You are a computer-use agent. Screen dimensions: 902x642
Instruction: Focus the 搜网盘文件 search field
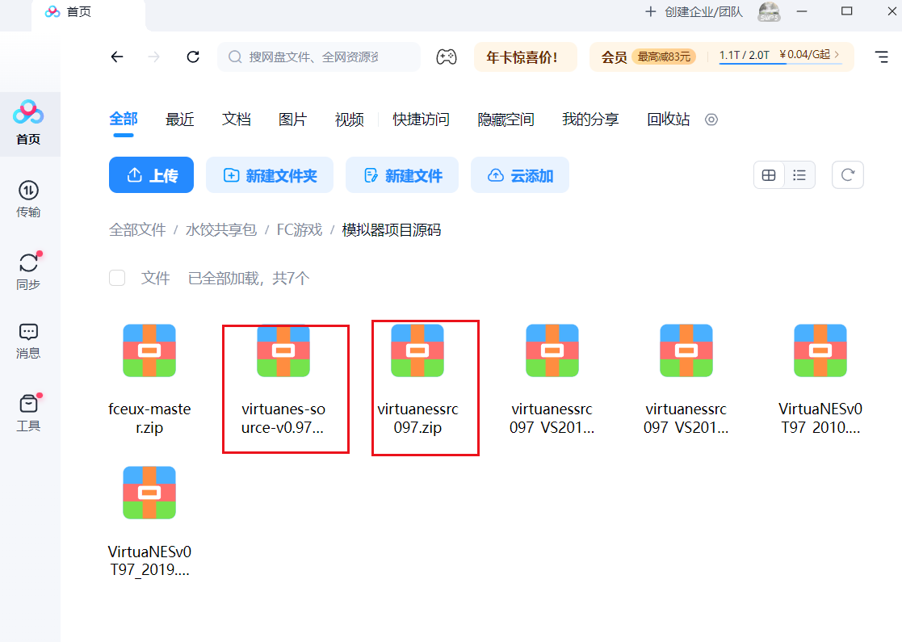click(319, 57)
